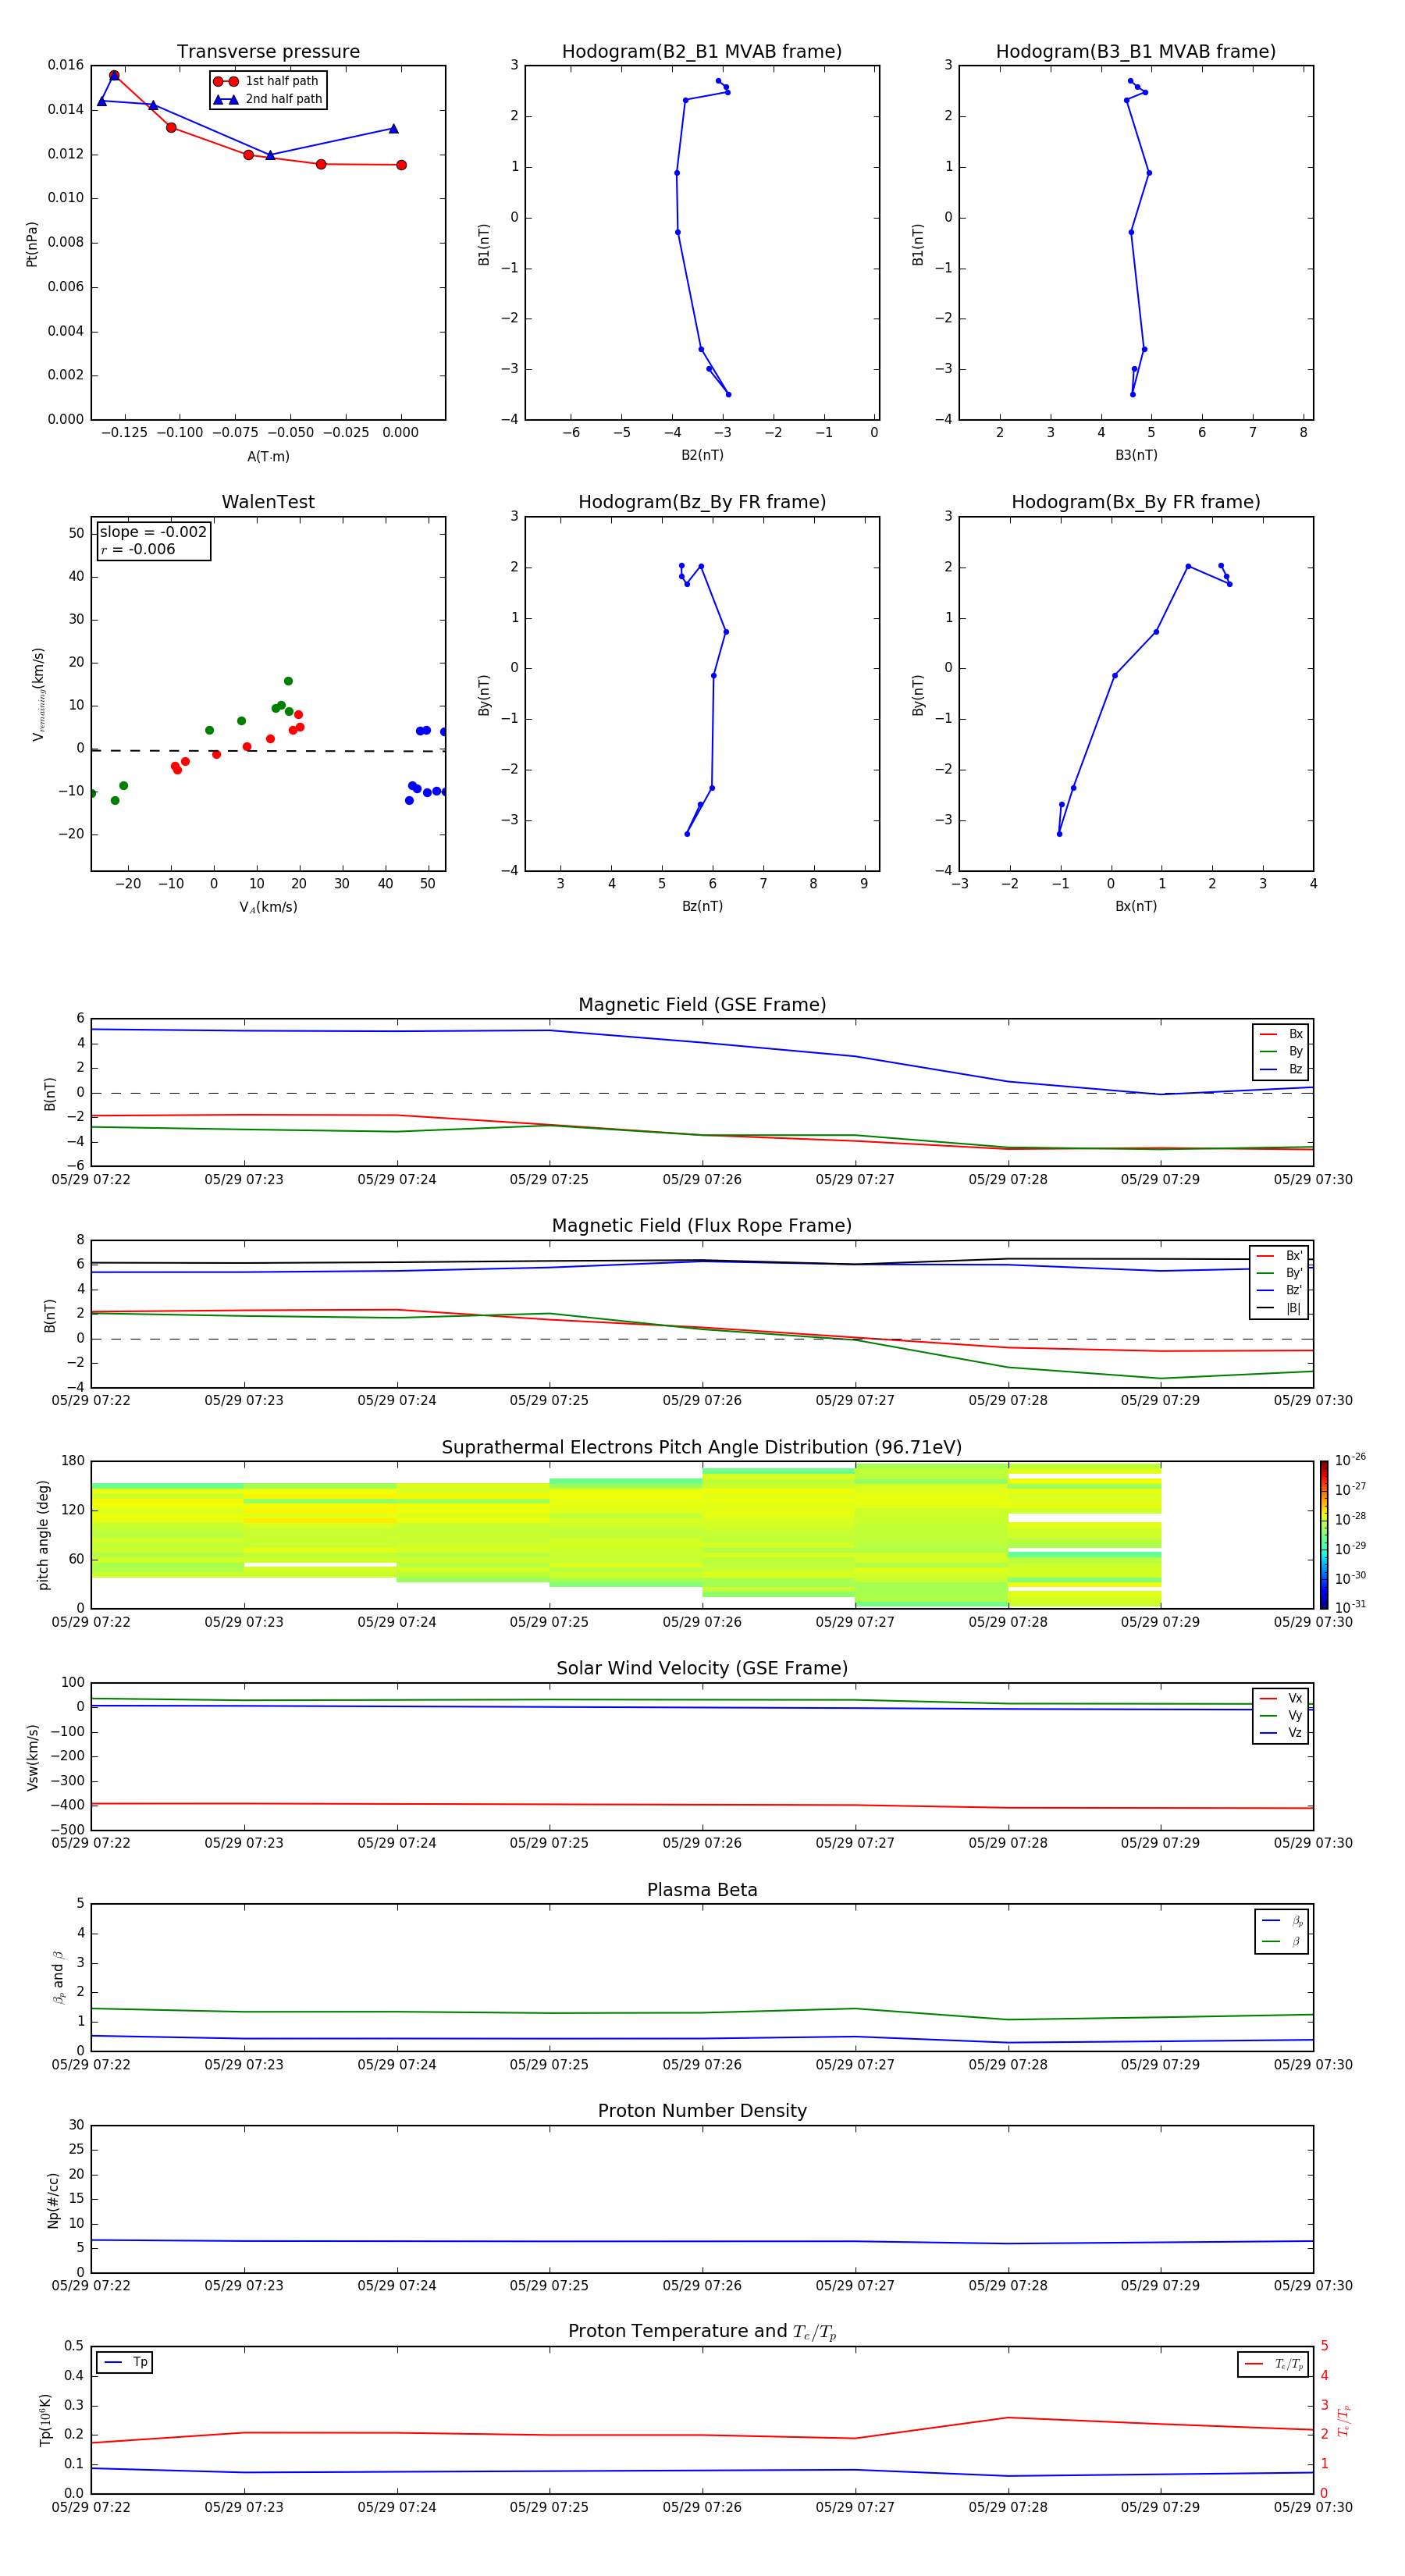Click the "B3(nT)" axis label
1405x2576 pixels.
[1136, 455]
